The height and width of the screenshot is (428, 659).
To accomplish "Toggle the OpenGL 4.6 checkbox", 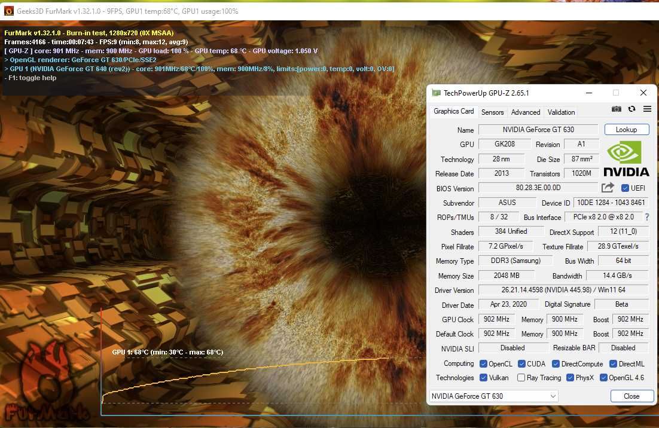I will pos(603,378).
